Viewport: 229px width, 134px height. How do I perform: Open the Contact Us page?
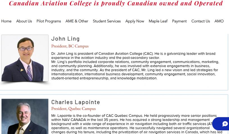[200, 21]
